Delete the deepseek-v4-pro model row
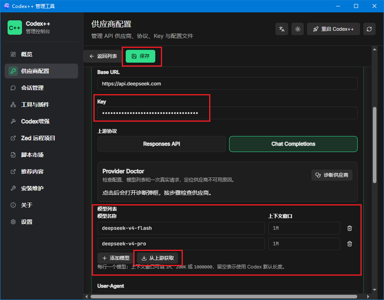Viewport: 384px width, 300px height. [x=349, y=244]
